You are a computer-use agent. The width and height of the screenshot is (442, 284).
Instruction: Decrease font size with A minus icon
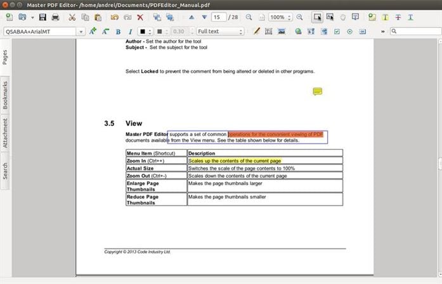105,31
